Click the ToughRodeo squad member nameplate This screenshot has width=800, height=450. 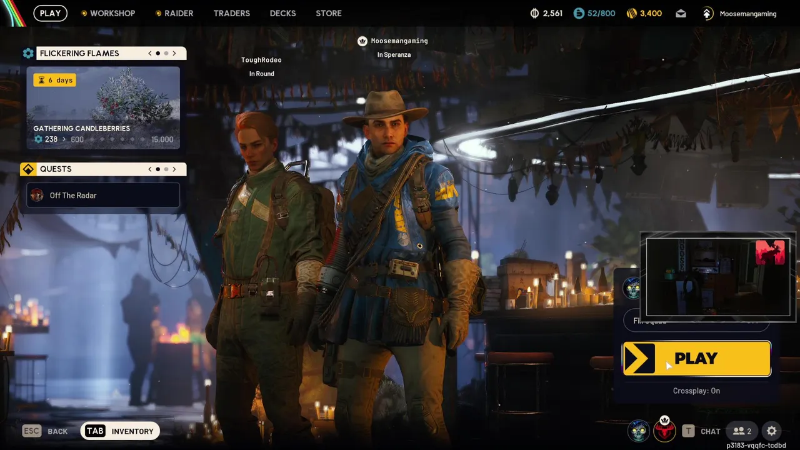point(261,60)
